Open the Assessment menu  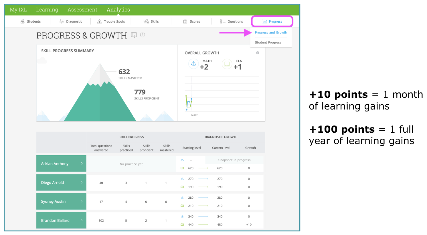tap(82, 9)
